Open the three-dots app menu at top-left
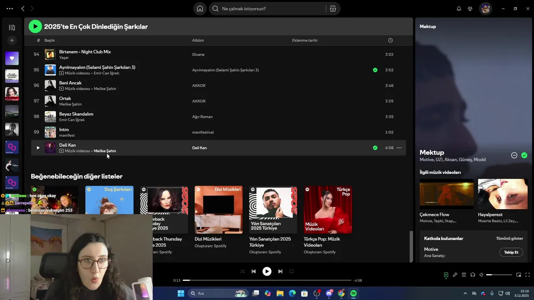The width and height of the screenshot is (534, 300). tap(10, 9)
